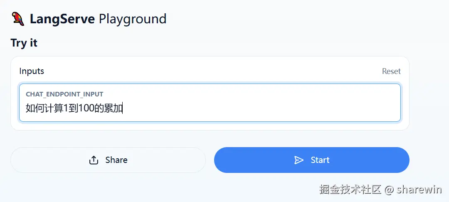Open the Share button
Screen dimensions: 449x202
point(108,160)
